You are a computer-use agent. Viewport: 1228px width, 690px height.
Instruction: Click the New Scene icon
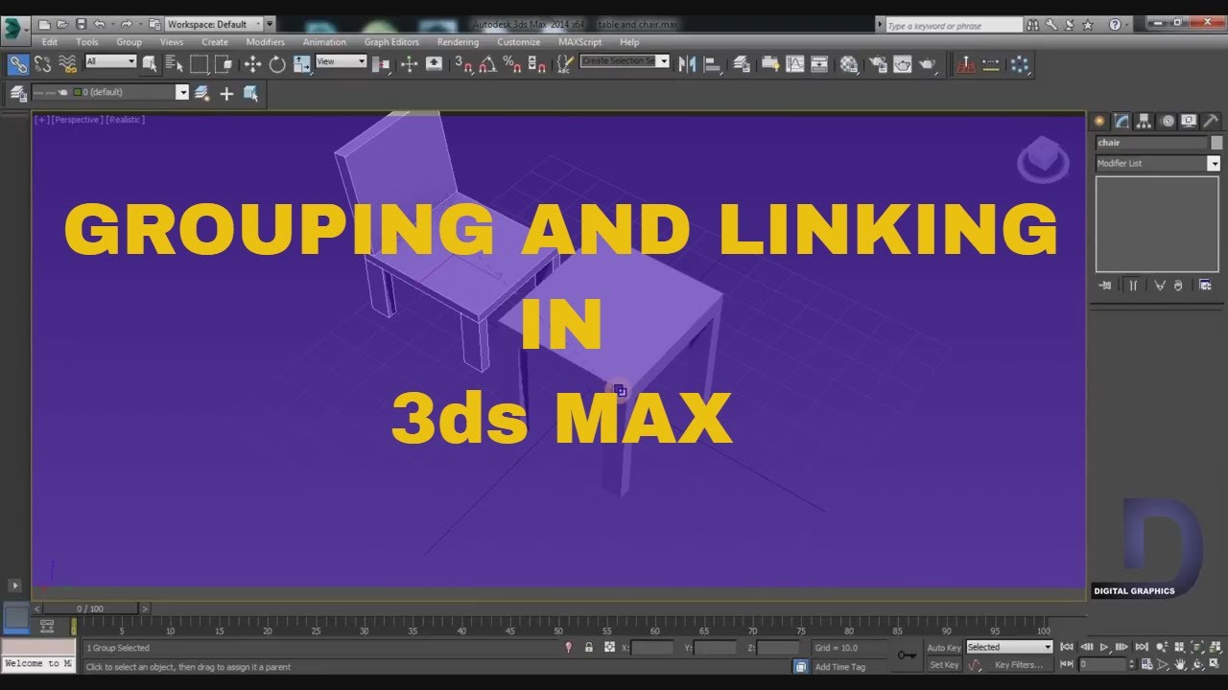[44, 24]
